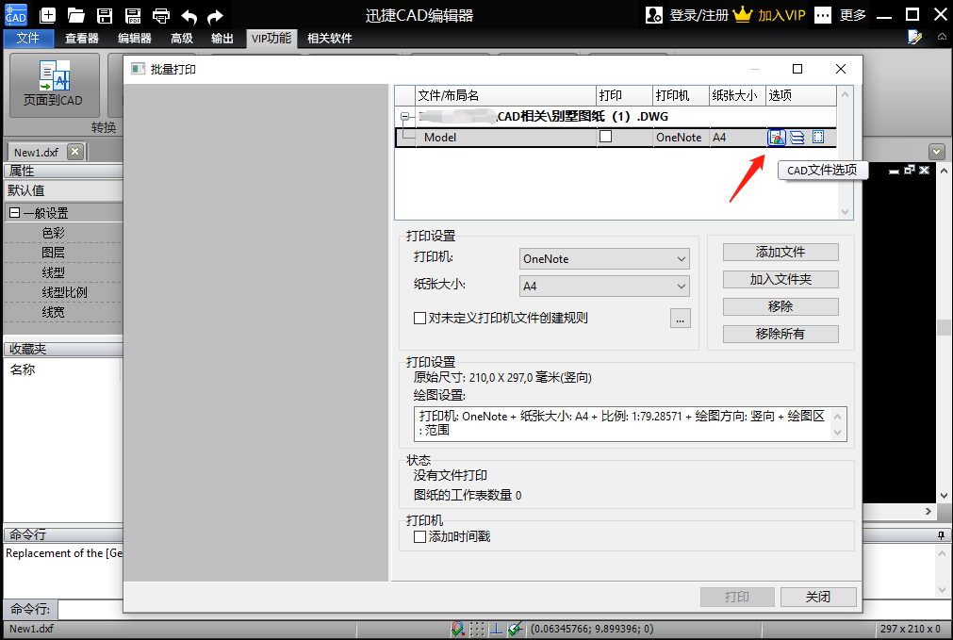Click the printer icon in title bar

tap(161, 15)
